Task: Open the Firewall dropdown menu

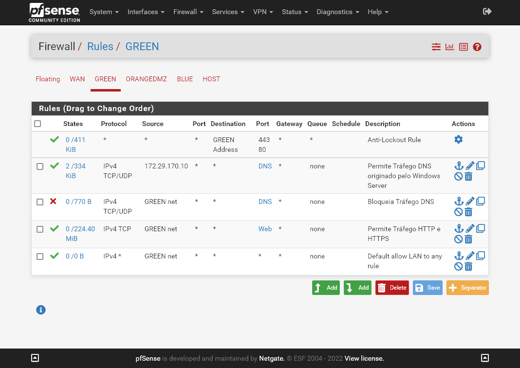Action: click(188, 12)
